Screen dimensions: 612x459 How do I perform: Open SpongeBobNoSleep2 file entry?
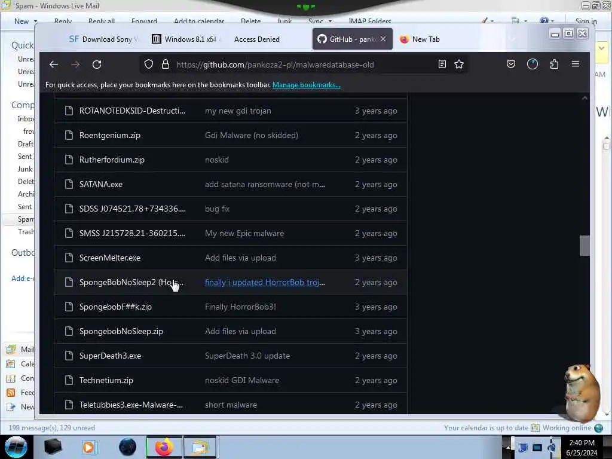tap(131, 282)
